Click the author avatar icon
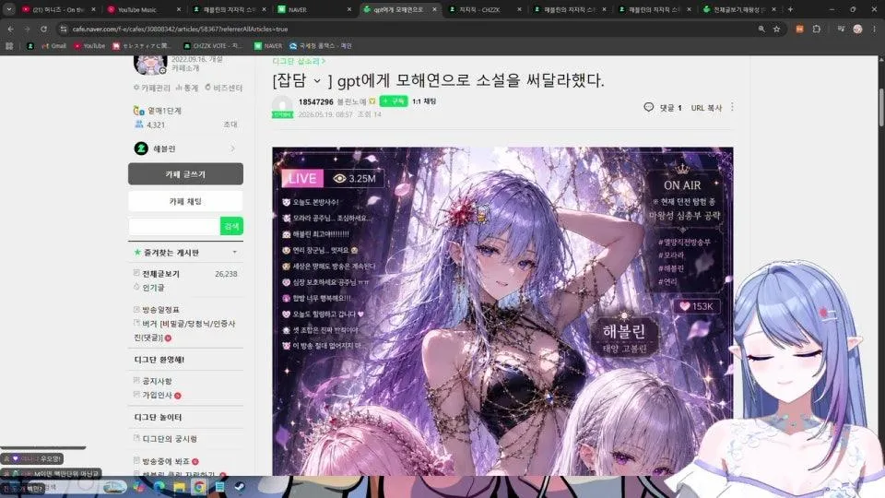This screenshot has width=885, height=498. (x=282, y=105)
